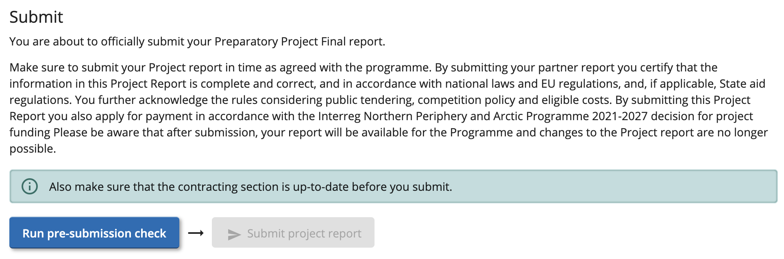Click the right arrow between the buttons
This screenshot has width=784, height=259.
[196, 233]
